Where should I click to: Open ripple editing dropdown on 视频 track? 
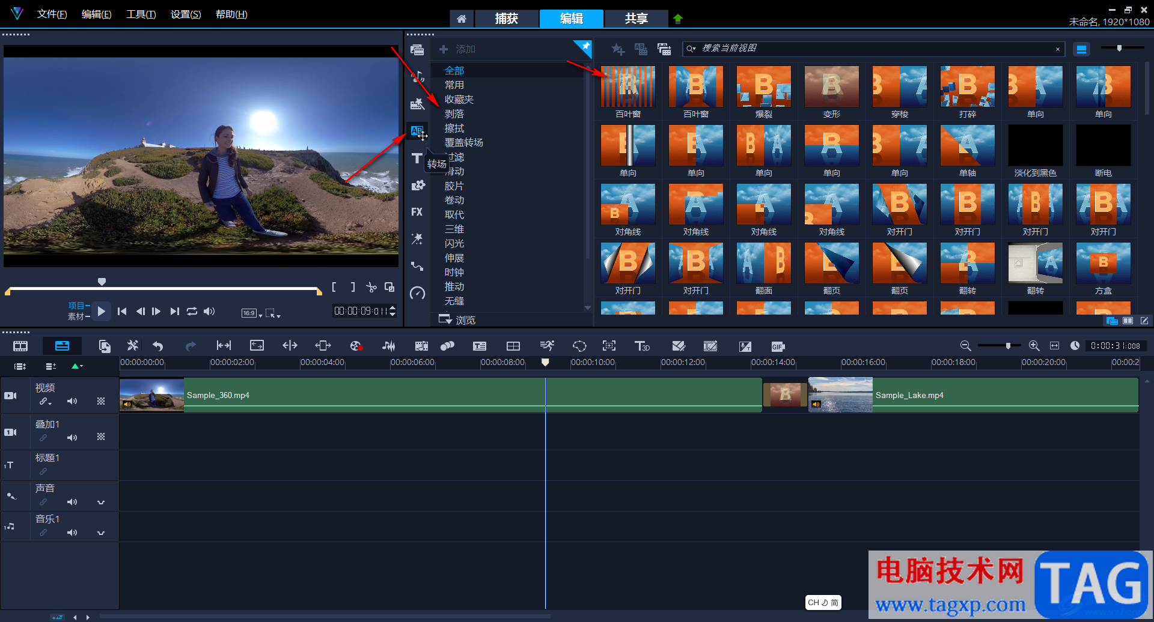click(x=46, y=401)
